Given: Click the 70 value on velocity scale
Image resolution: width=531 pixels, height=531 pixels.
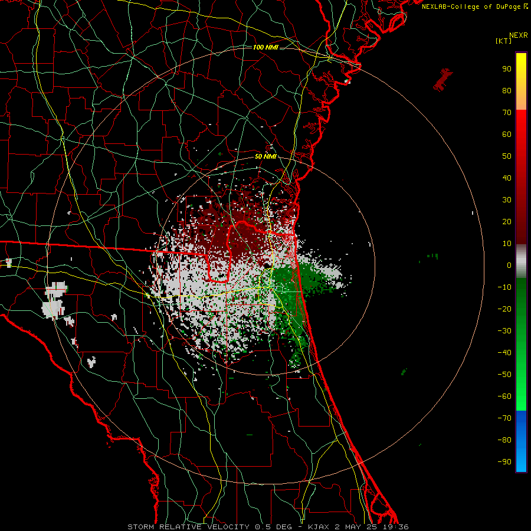Looking at the screenshot, I should (x=507, y=113).
